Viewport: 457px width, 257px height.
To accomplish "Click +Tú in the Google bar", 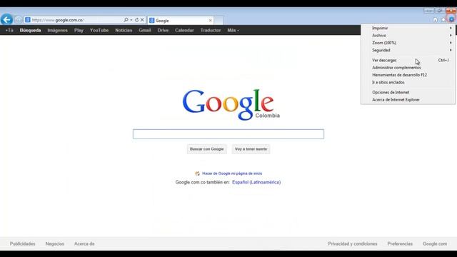I will click(9, 30).
